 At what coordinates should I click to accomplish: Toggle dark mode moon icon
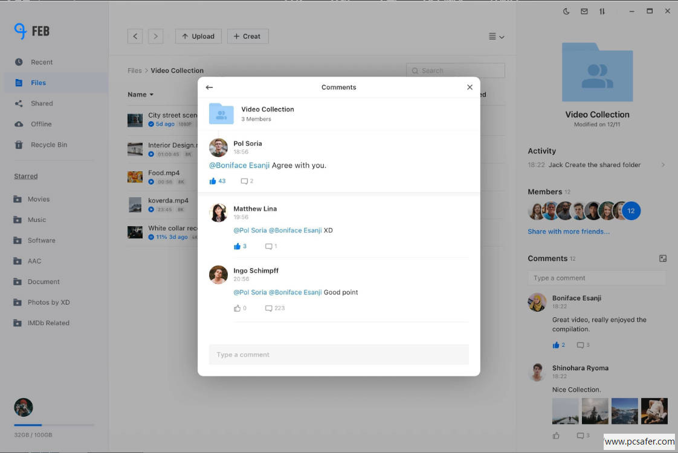click(x=566, y=11)
